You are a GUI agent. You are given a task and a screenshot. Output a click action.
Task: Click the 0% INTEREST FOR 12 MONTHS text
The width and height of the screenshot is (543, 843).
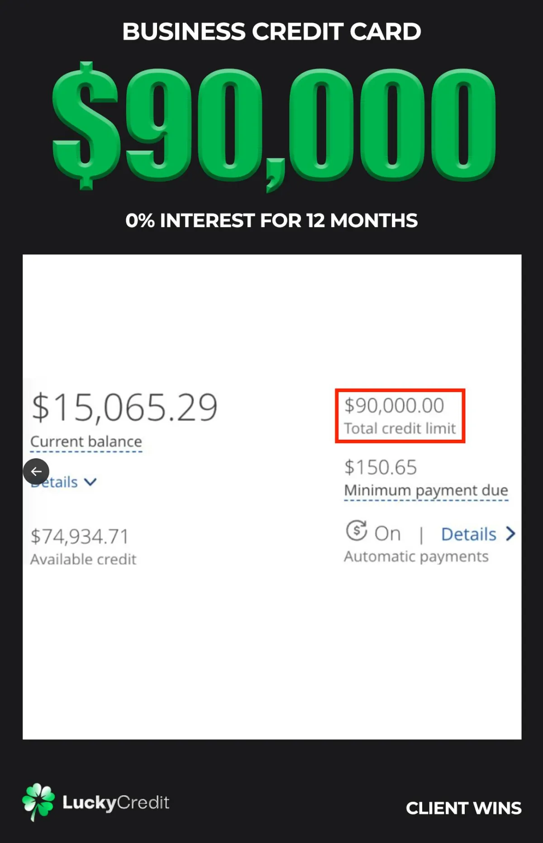pyautogui.click(x=271, y=221)
